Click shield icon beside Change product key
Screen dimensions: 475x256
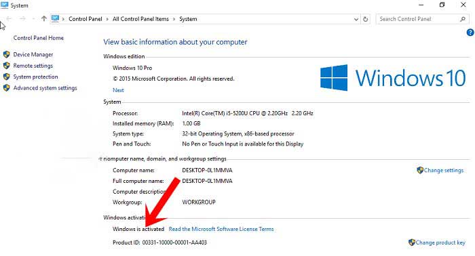[x=412, y=242]
